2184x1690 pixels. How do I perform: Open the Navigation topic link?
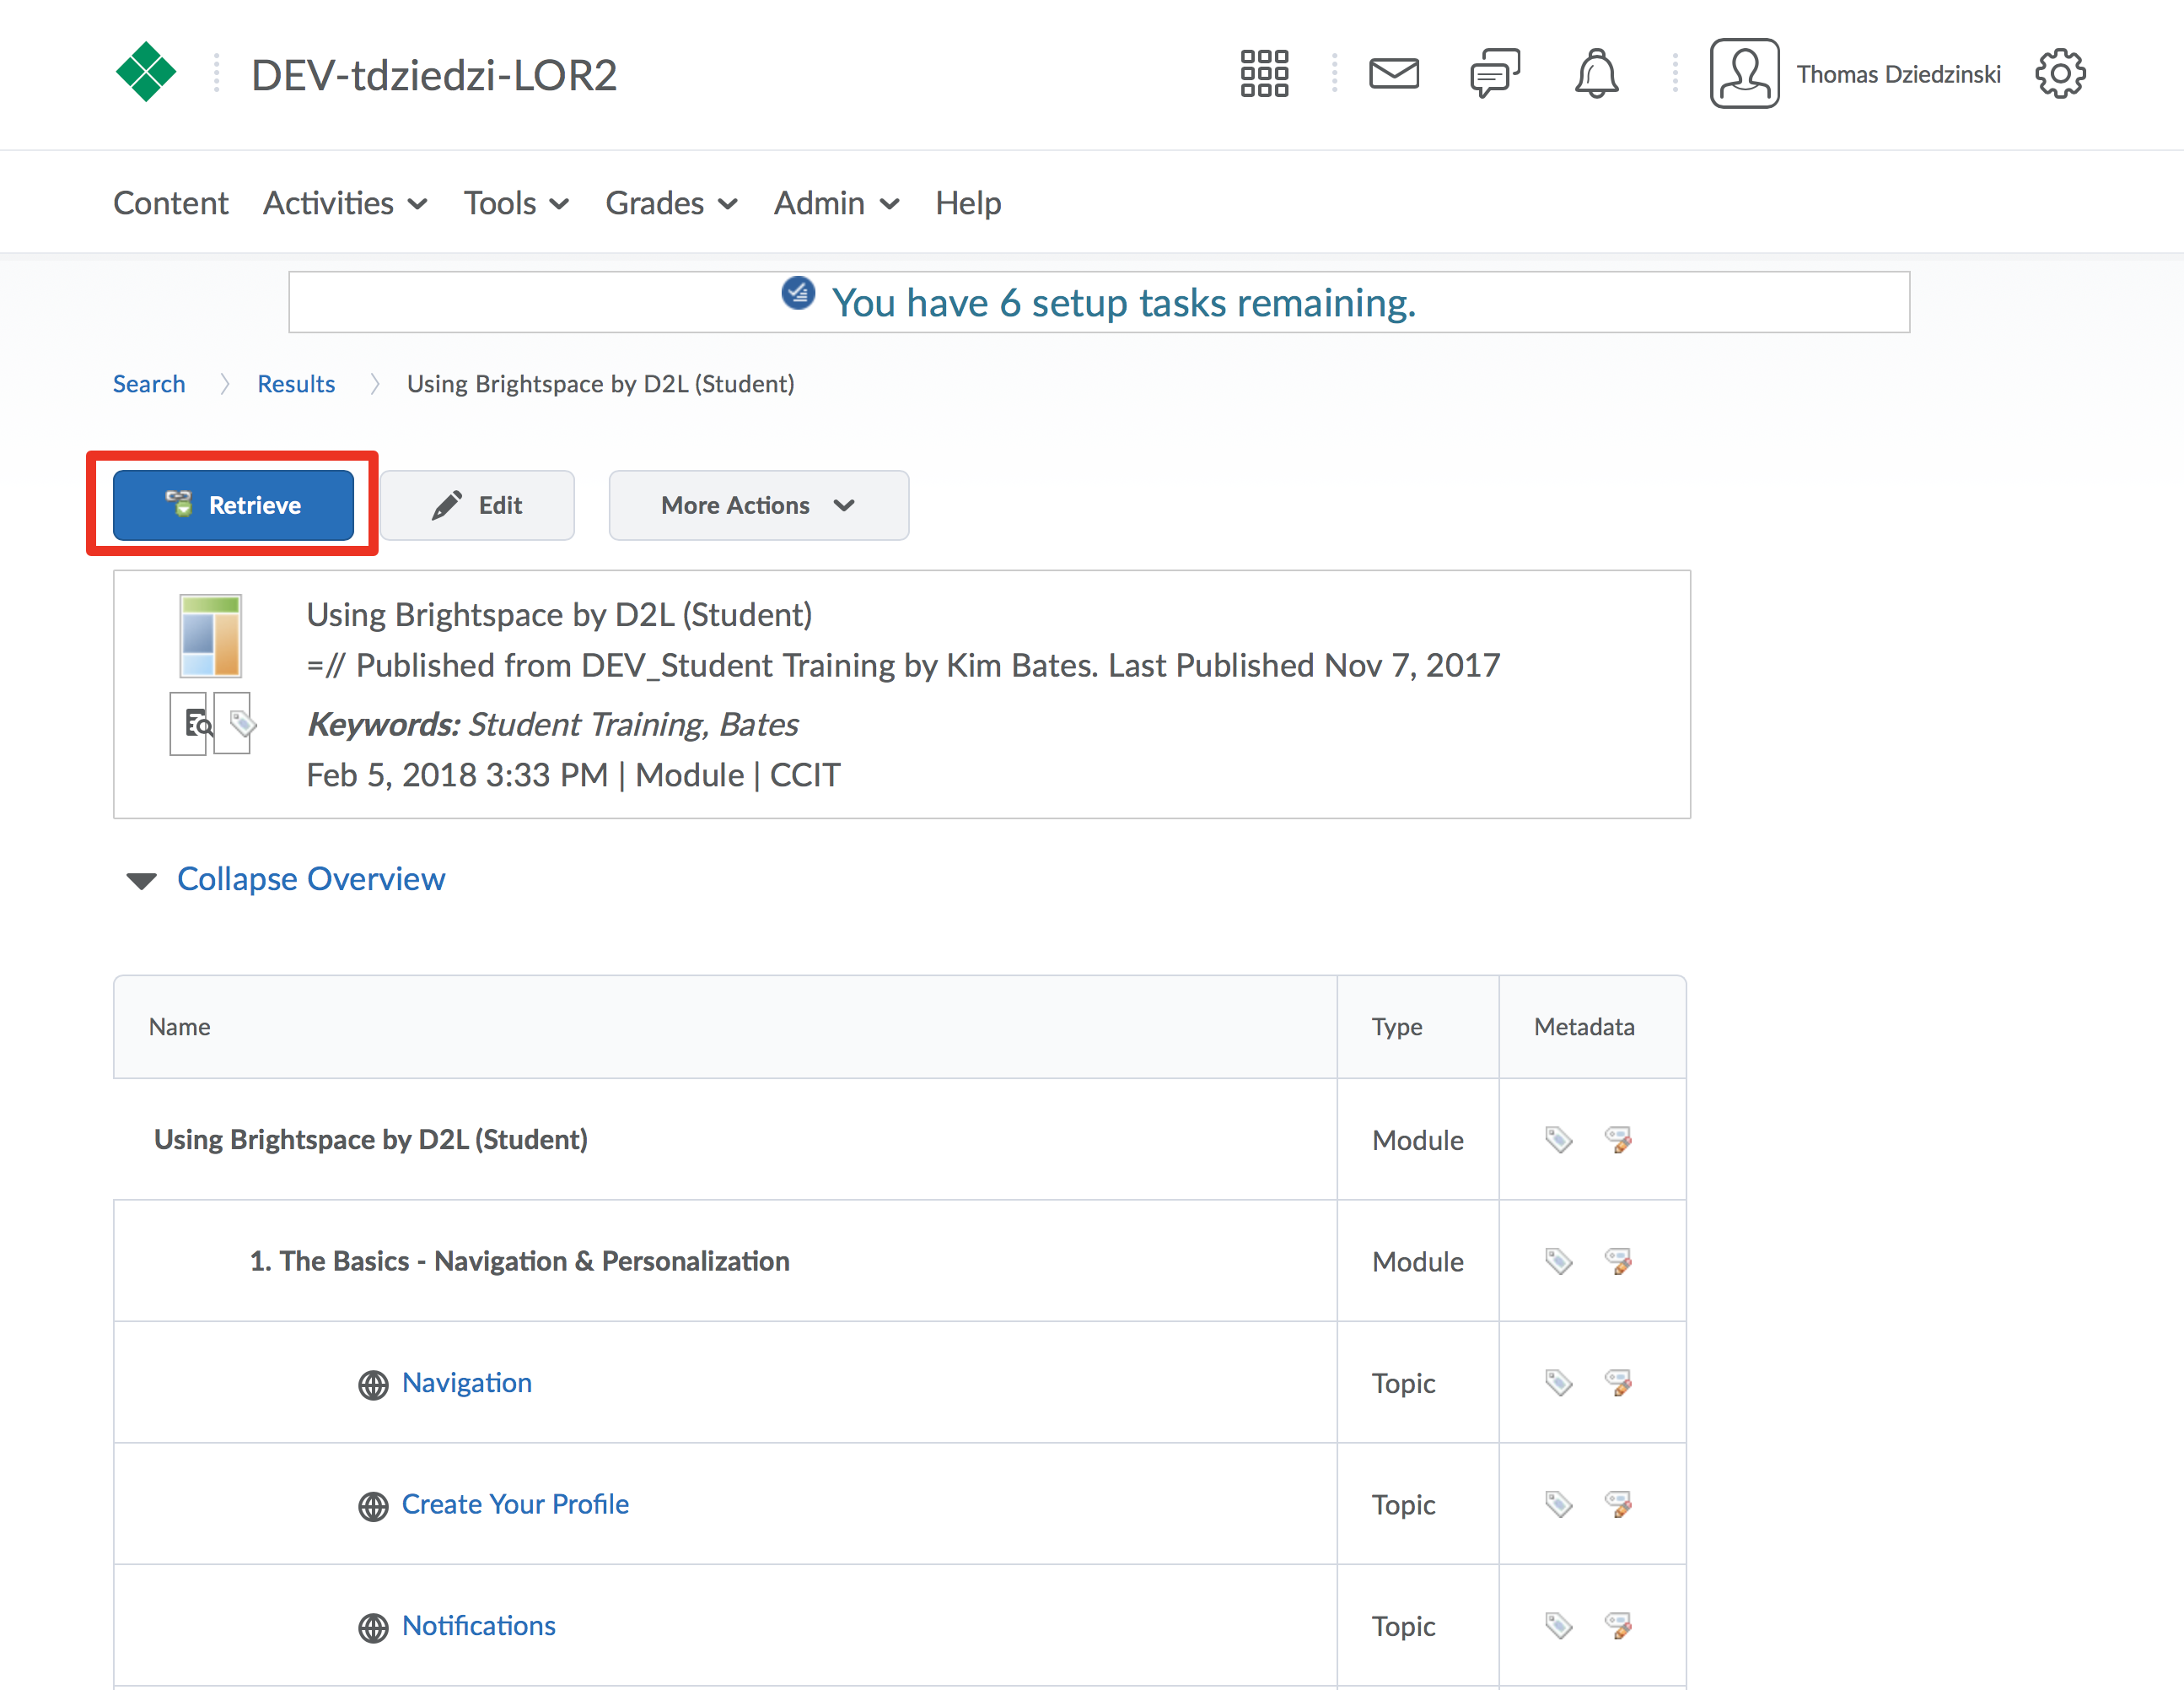467,1382
